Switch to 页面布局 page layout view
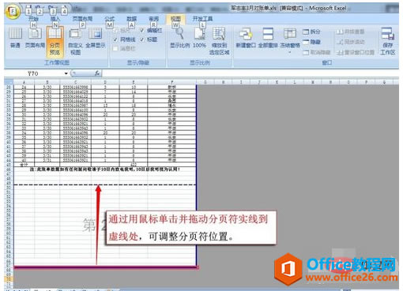 [35, 38]
